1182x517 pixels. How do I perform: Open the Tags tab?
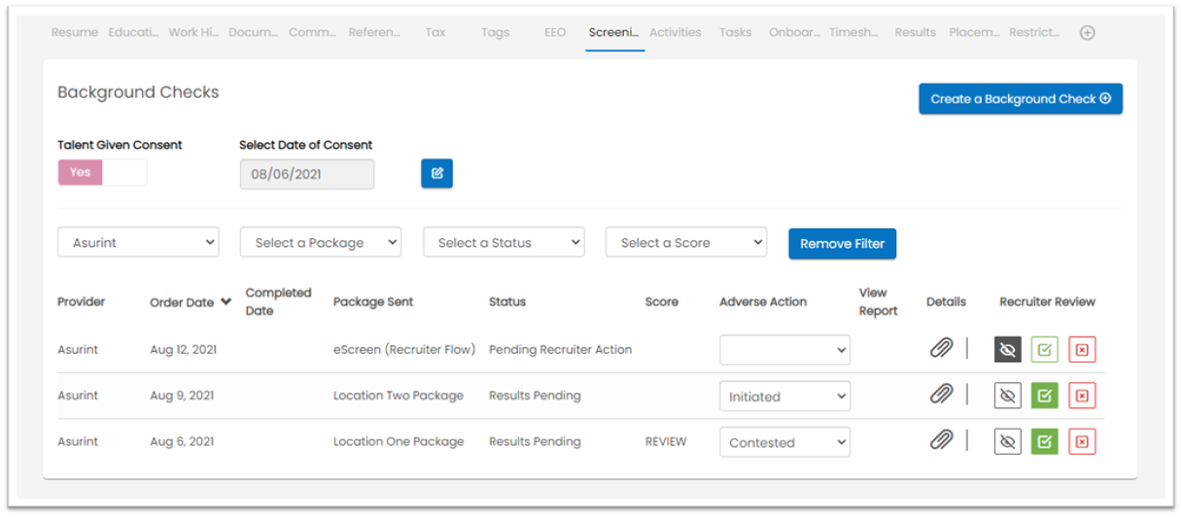(x=495, y=32)
